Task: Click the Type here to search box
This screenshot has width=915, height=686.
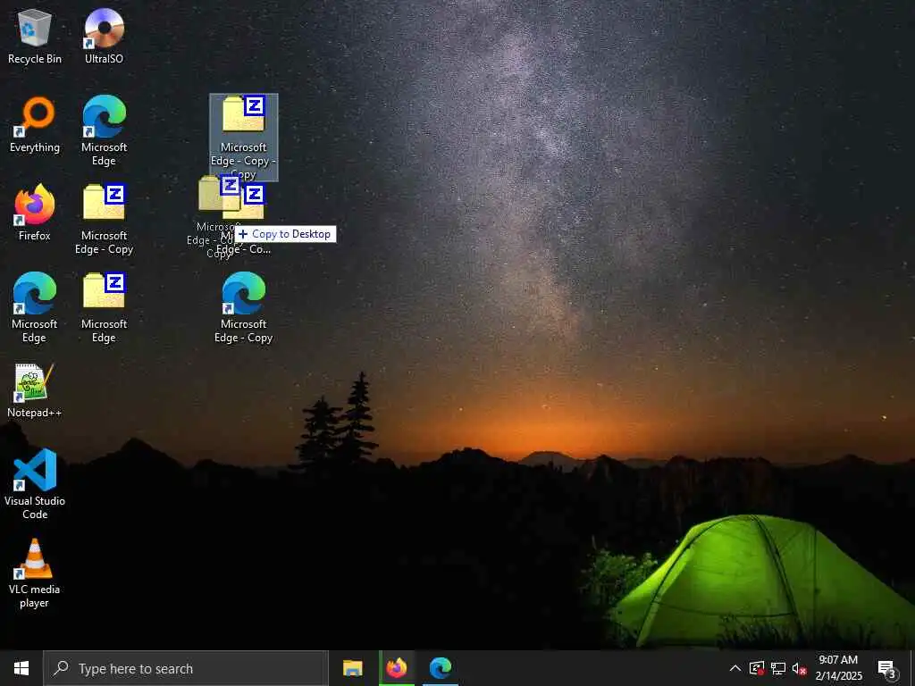Action: point(186,668)
